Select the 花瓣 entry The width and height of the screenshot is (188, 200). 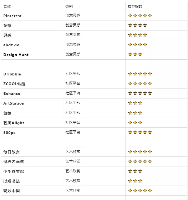click(7, 26)
